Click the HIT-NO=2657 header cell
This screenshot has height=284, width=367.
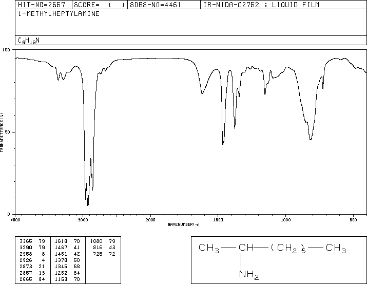pyautogui.click(x=44, y=5)
